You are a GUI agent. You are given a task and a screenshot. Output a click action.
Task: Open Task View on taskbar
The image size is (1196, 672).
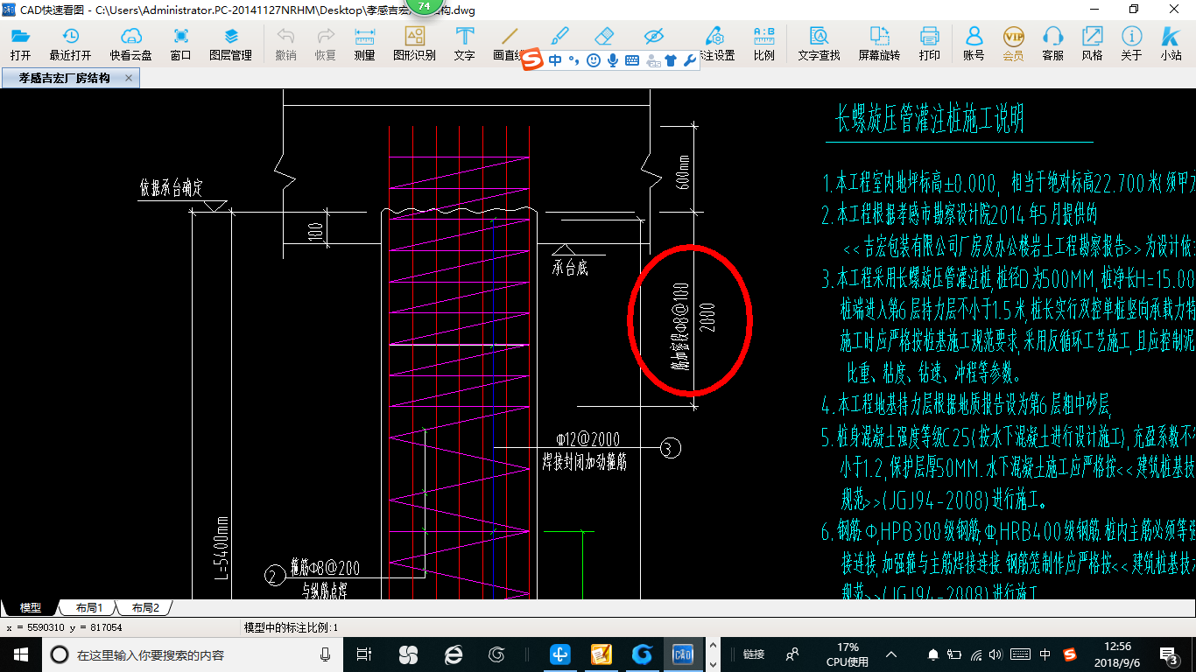point(364,654)
